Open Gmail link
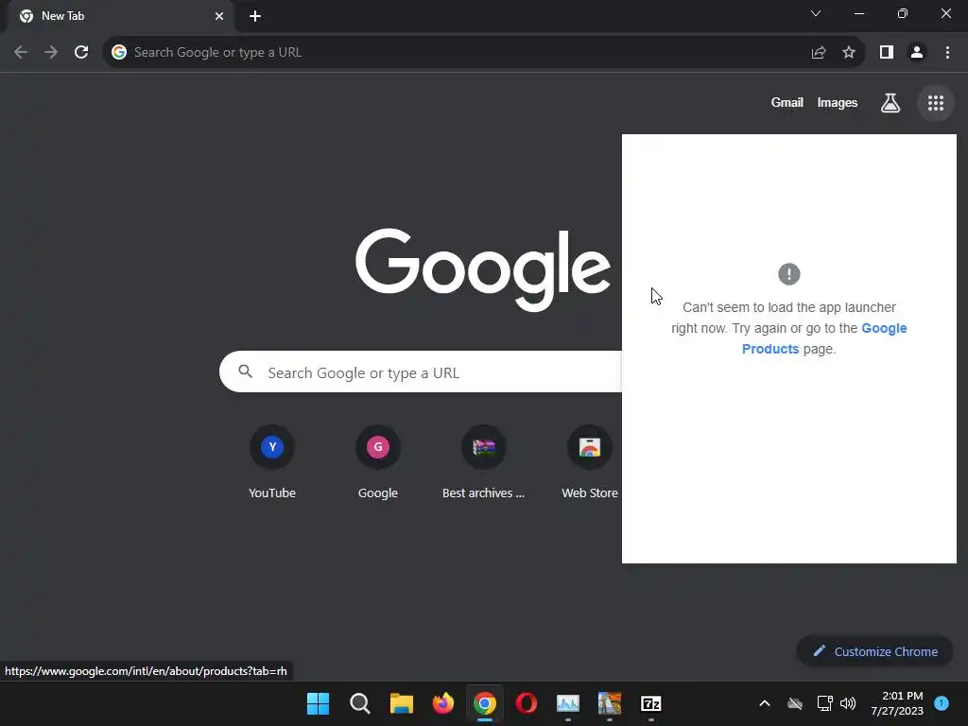The width and height of the screenshot is (968, 726). 786,102
